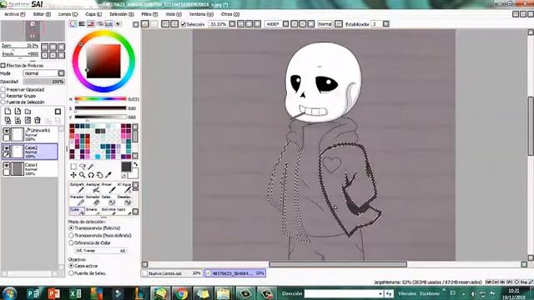Screen dimensions: 534x300
Task: Open the Estabilizador value dropdown
Action: point(385,24)
